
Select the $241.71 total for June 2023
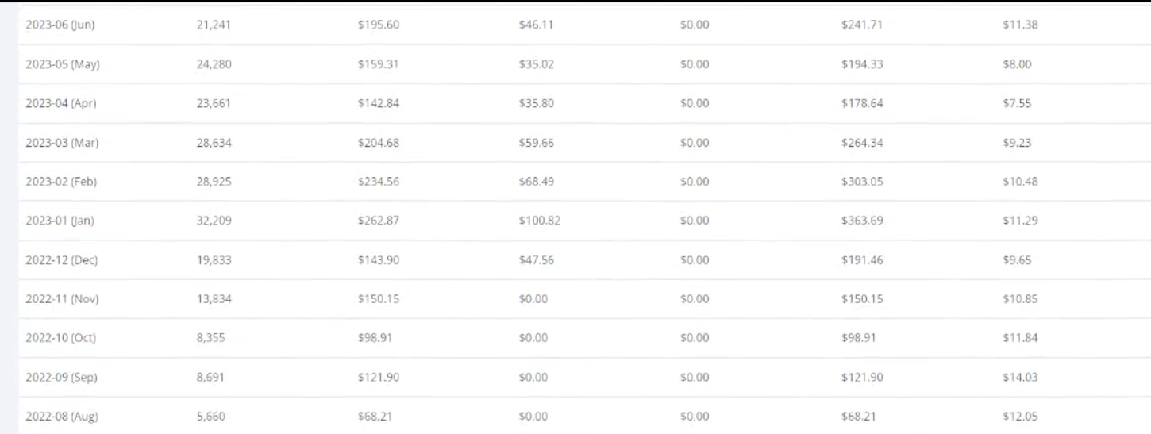click(x=862, y=25)
